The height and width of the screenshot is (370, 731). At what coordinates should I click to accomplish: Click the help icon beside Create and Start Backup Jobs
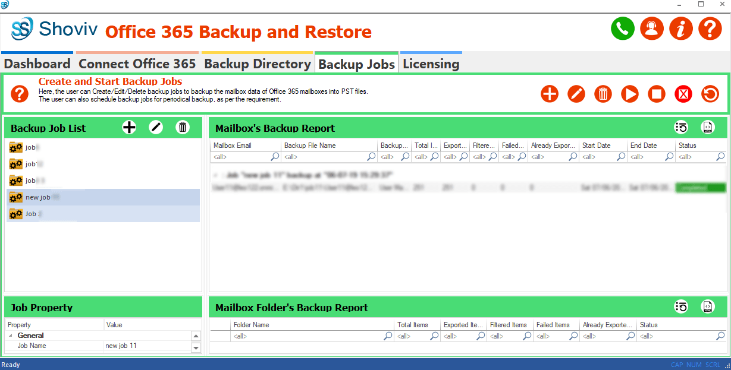(x=20, y=94)
